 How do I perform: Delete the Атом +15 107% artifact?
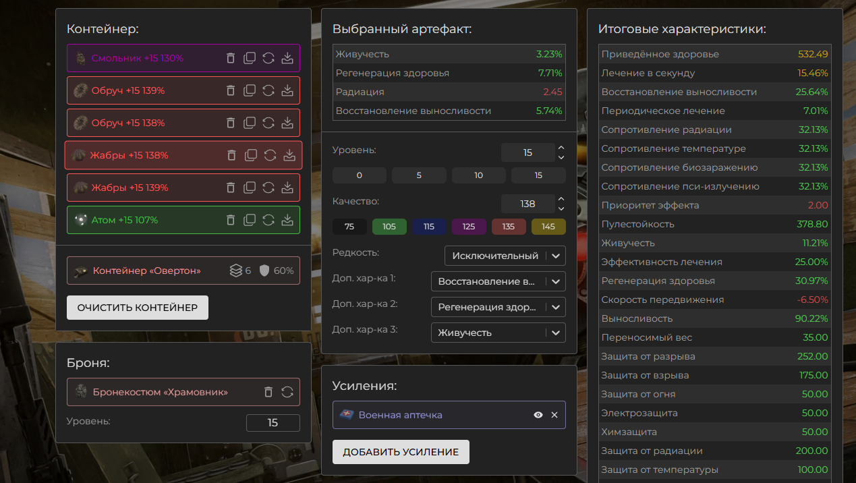(231, 220)
